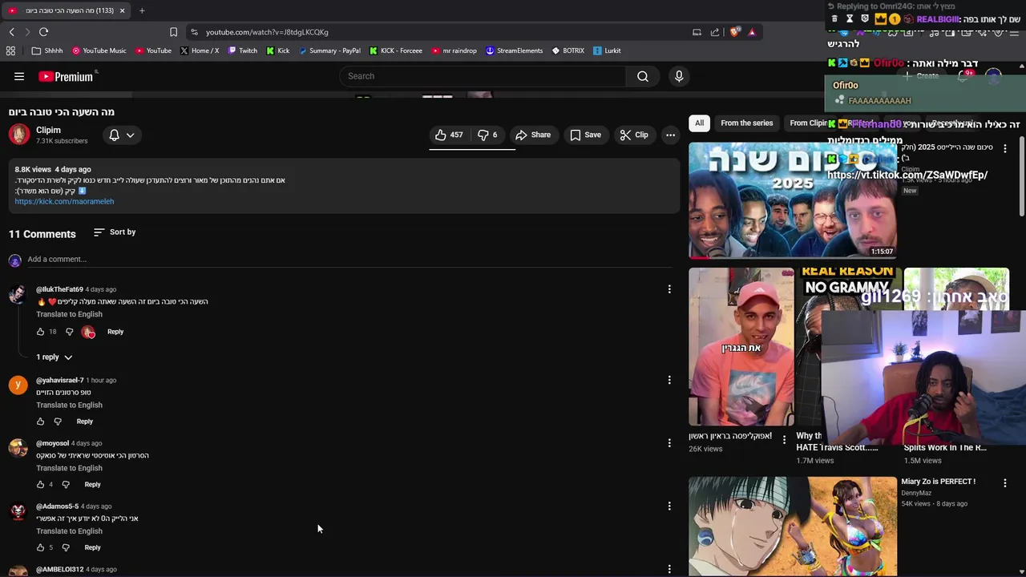This screenshot has height=577, width=1026.
Task: Translate @moyosol comment to English
Action: coord(69,468)
